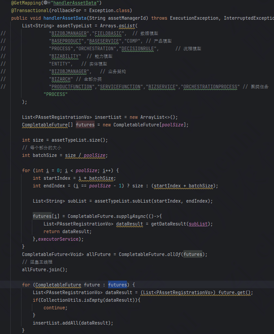Click the executorService argument

pos(58,239)
